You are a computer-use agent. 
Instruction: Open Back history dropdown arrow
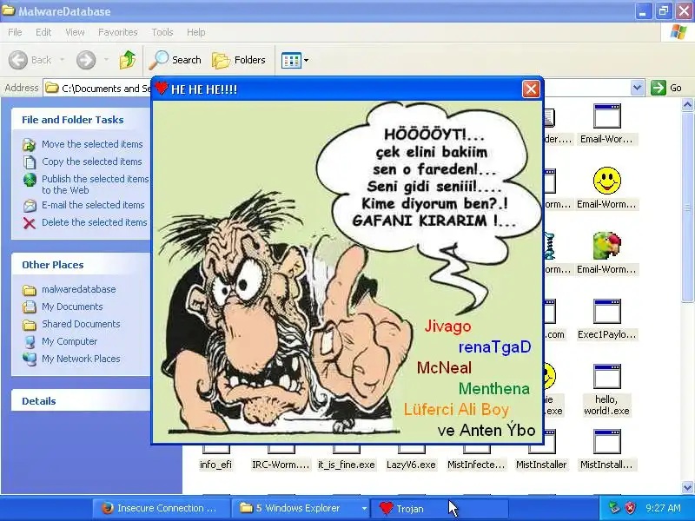pyautogui.click(x=62, y=60)
